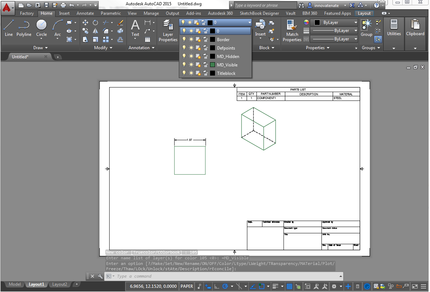The width and height of the screenshot is (430, 292).
Task: Click the Stretch tool icon
Action: 85,39
